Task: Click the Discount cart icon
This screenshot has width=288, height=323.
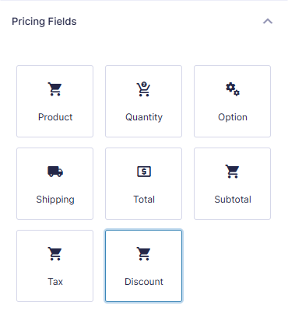Action: tap(144, 254)
